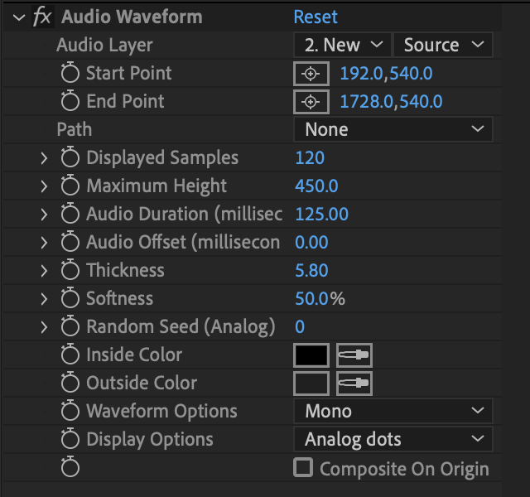Expand the Audio Duration property
The width and height of the screenshot is (530, 497).
coord(45,215)
